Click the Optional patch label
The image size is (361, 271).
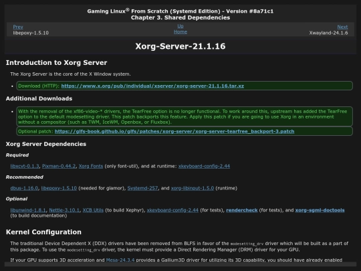pos(35,131)
